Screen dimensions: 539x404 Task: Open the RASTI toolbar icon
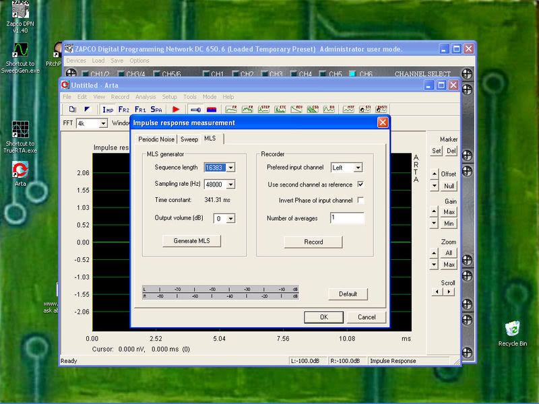pyautogui.click(x=381, y=109)
